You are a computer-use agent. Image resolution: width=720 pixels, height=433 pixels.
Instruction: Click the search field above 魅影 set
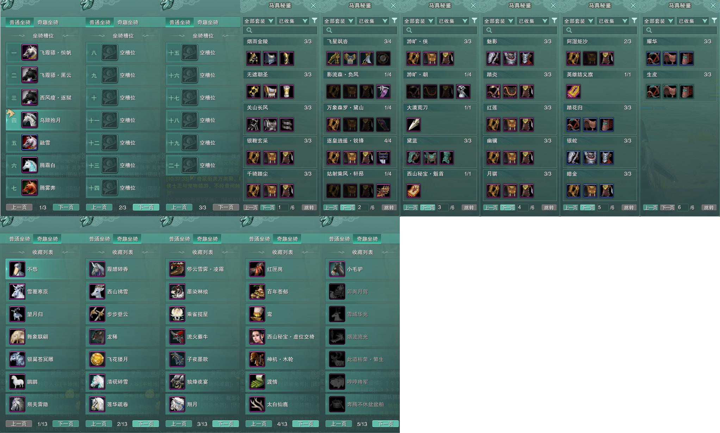coord(520,30)
